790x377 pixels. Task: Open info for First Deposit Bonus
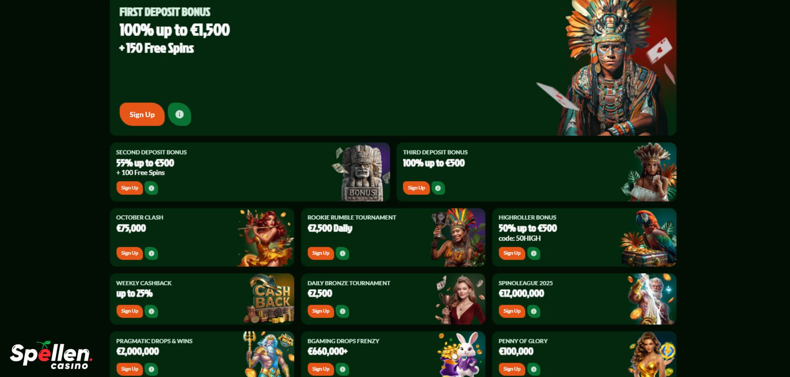coord(179,114)
